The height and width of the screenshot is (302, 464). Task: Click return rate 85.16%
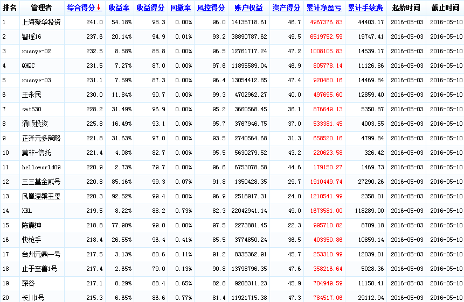click(122, 182)
